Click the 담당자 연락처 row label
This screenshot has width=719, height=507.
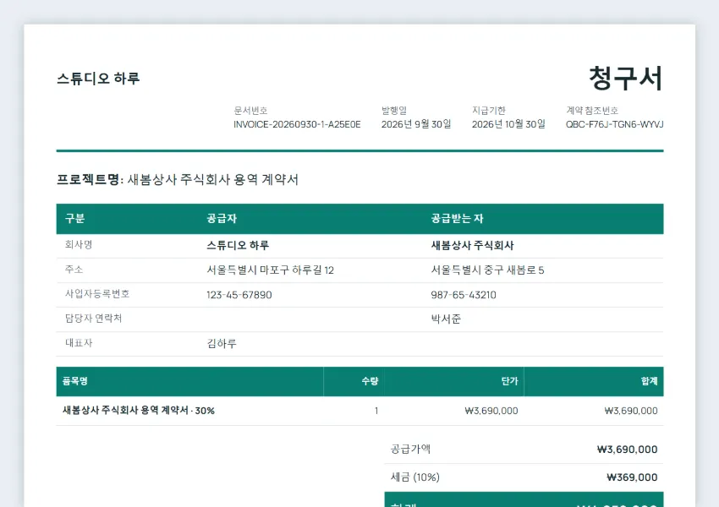[93, 319]
